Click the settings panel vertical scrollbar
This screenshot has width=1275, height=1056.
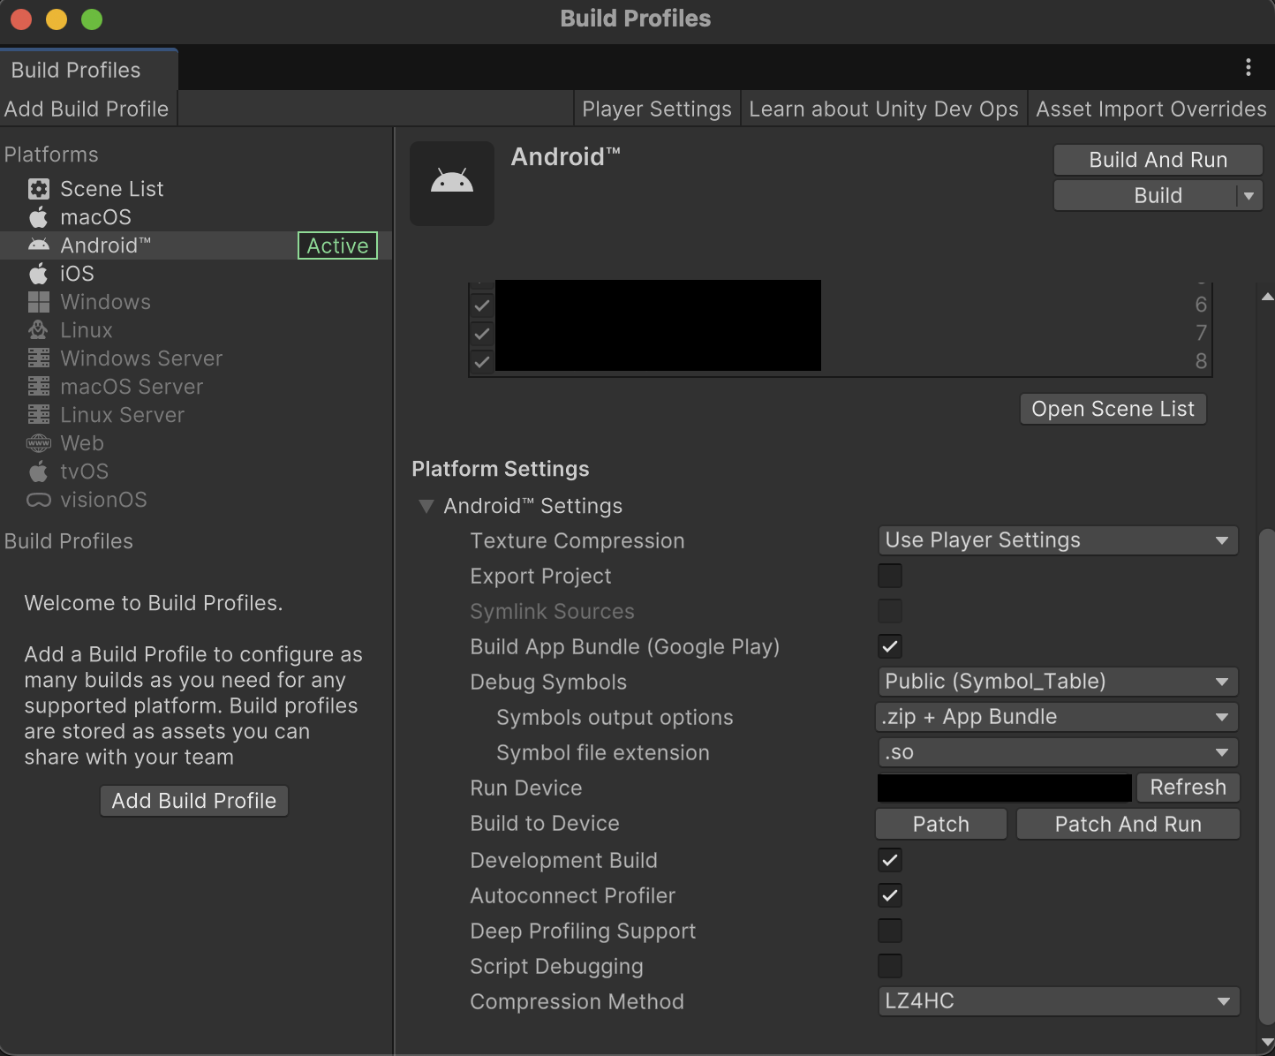point(1267,777)
